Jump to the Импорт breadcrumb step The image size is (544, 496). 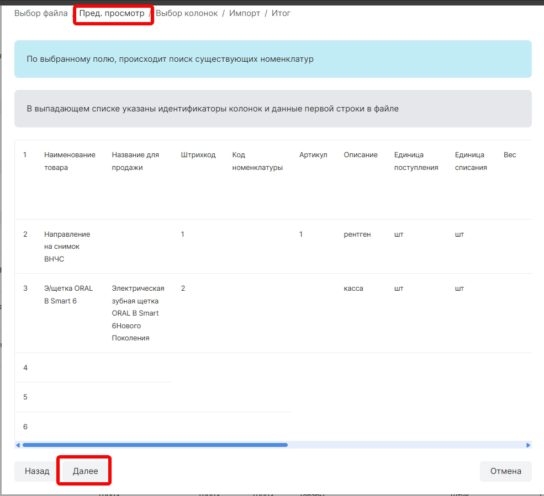(245, 13)
